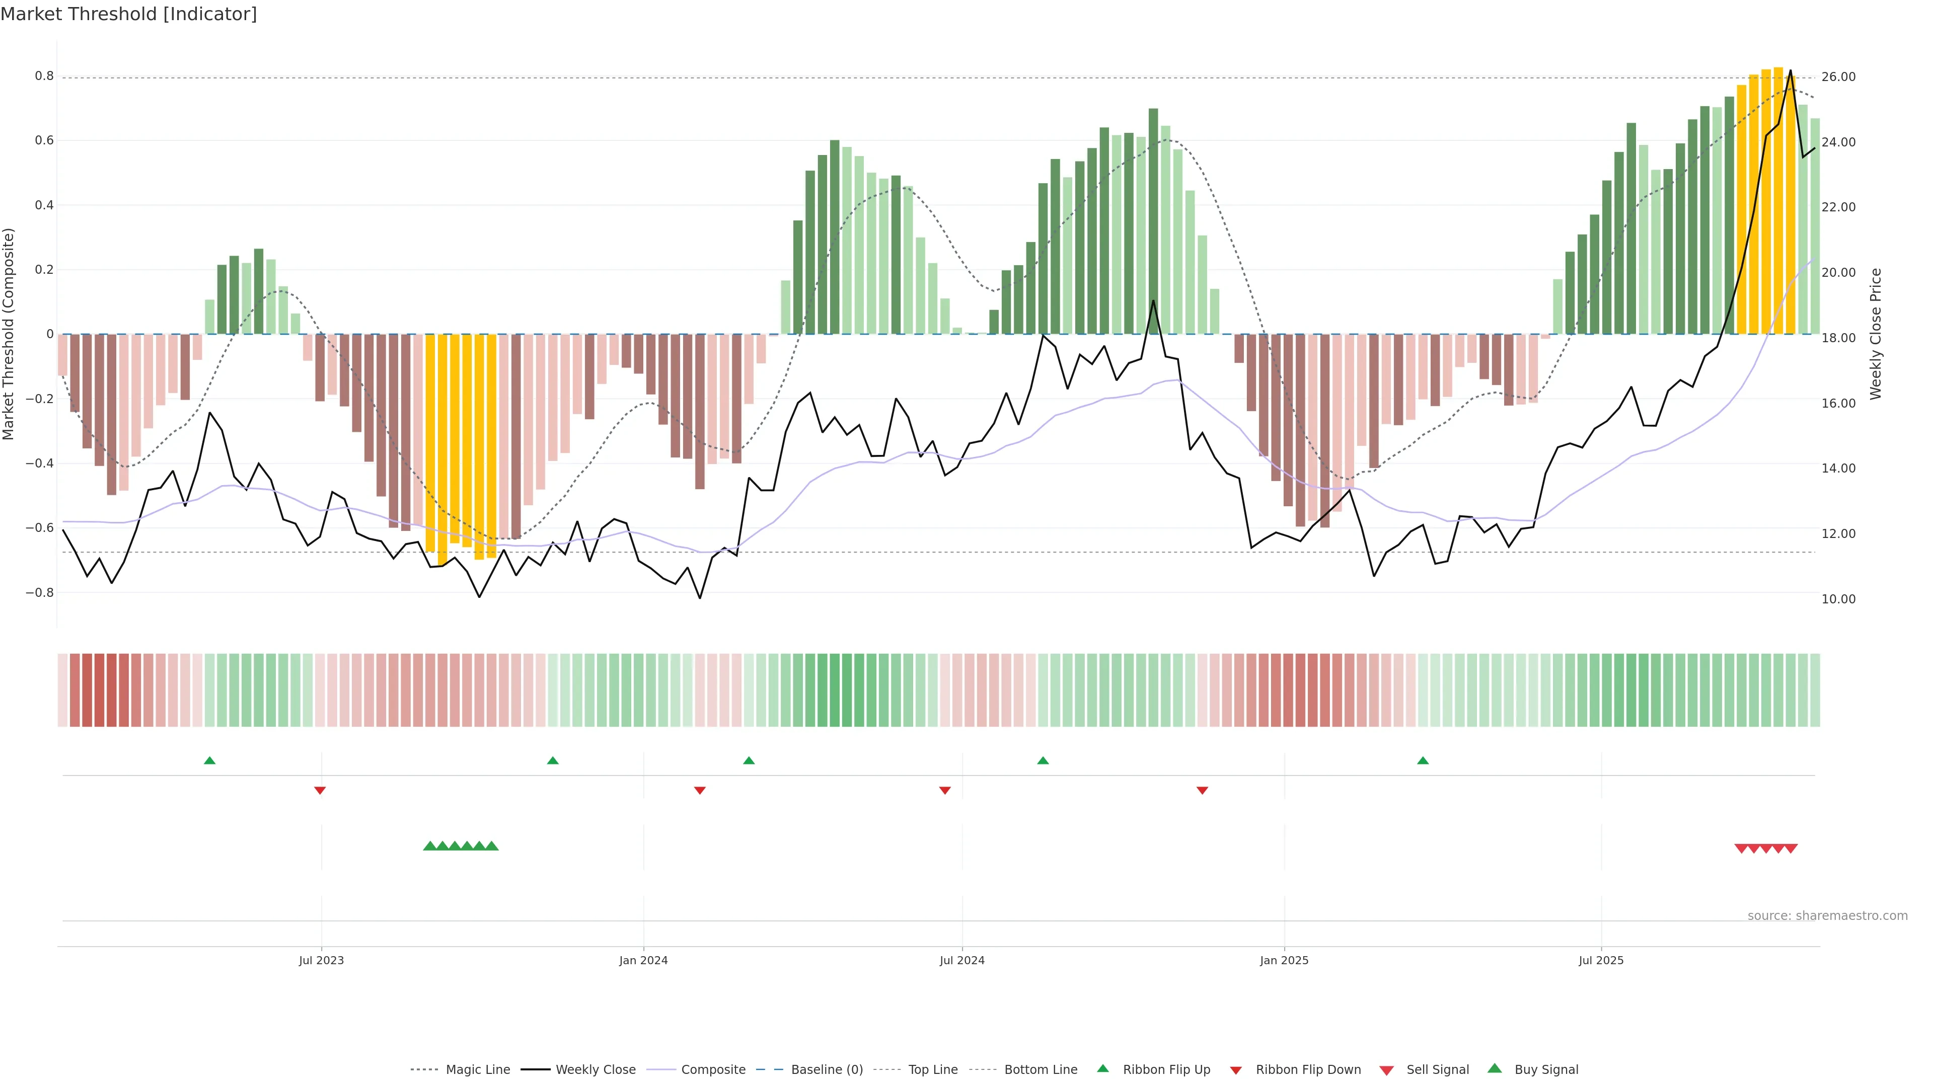This screenshot has width=1933, height=1087.
Task: Click the last green ribbon flip up marker
Action: pos(1423,761)
